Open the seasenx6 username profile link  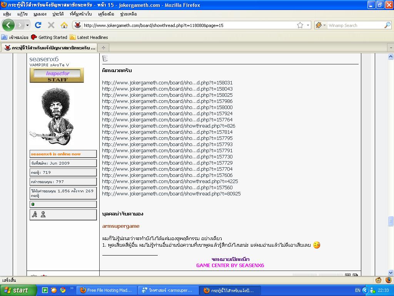(44, 59)
